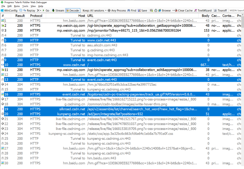The width and height of the screenshot is (244, 169).
Task: Click the image icon of session 27
Action: (3, 148)
